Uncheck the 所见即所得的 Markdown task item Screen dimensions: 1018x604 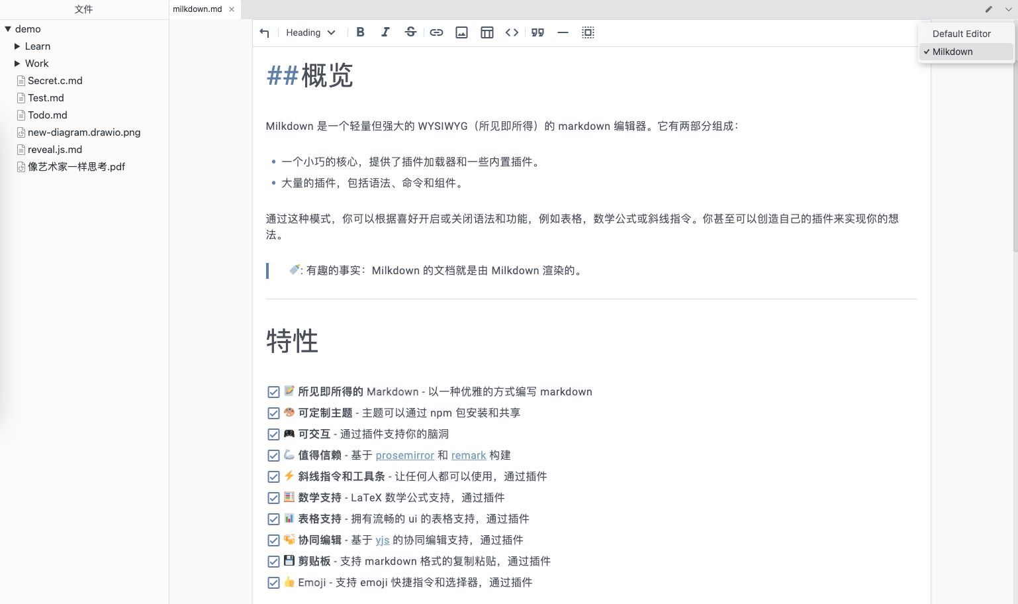click(273, 392)
